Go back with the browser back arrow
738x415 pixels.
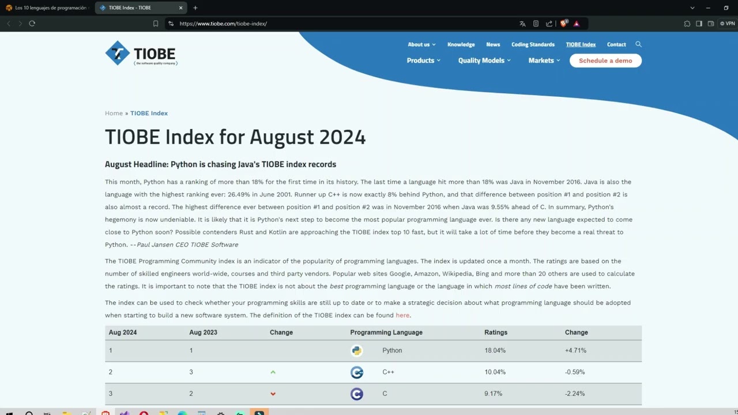pos(9,24)
